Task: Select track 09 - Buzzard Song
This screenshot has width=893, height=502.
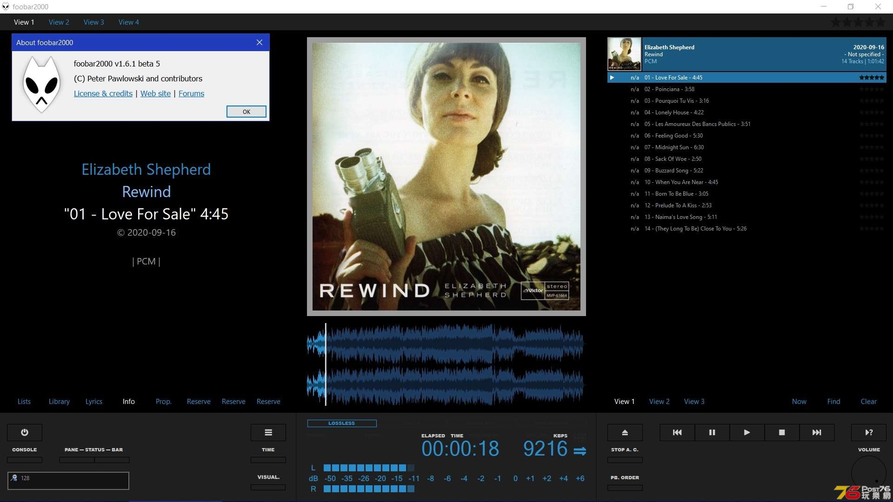Action: [747, 171]
